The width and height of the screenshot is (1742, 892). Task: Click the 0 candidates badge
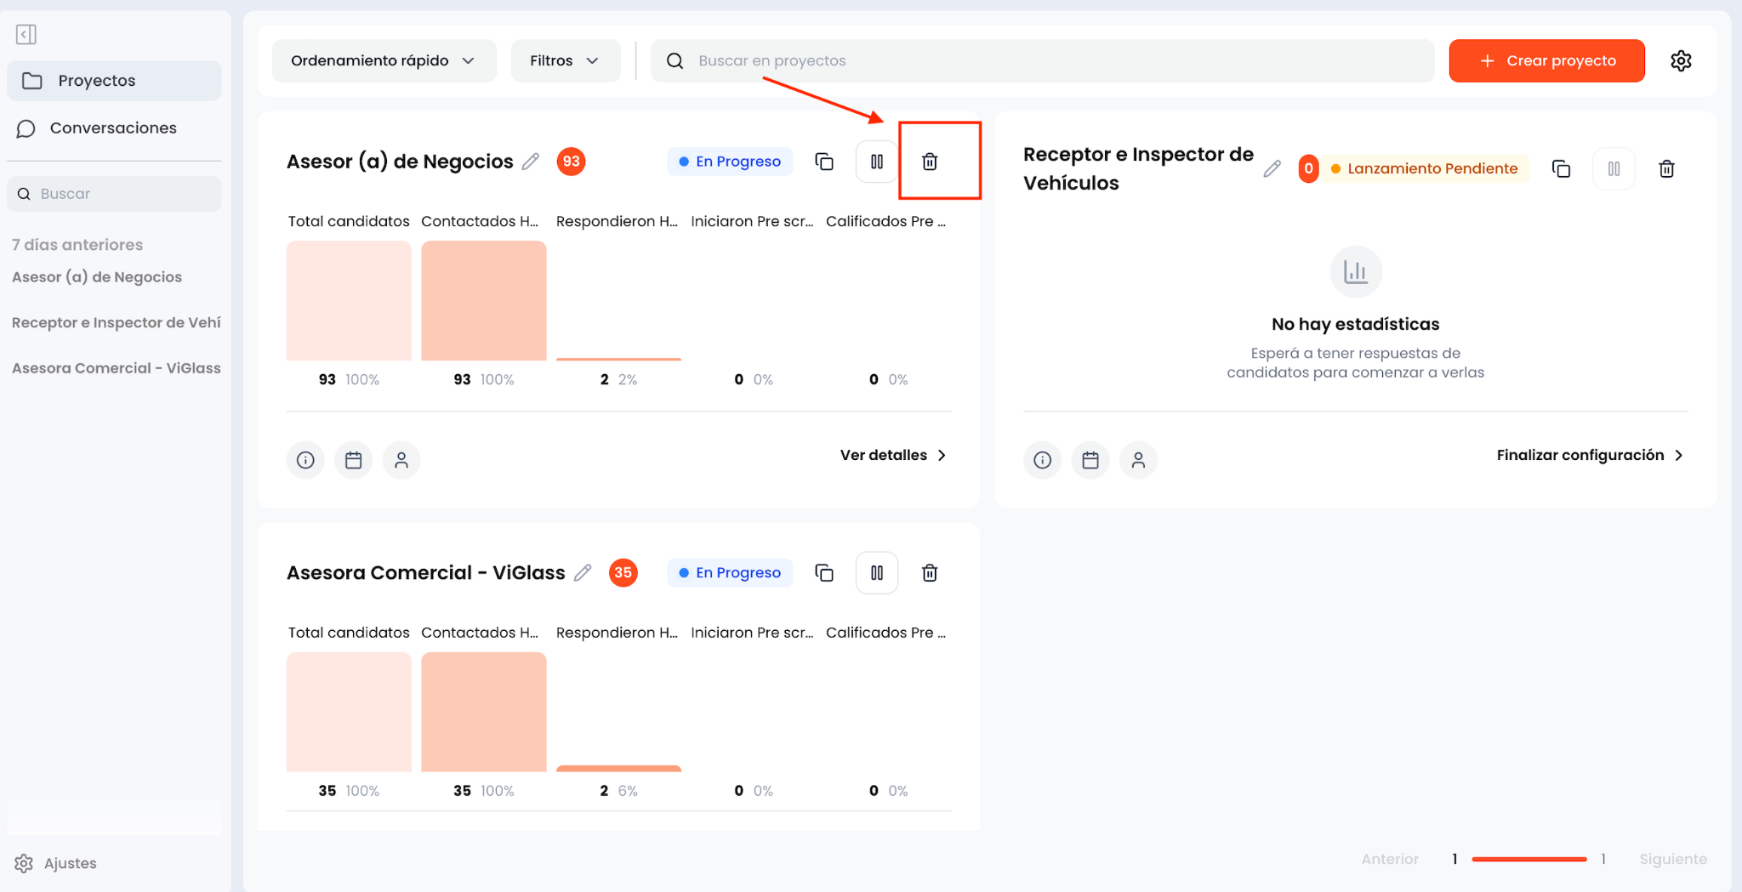[x=1308, y=168]
